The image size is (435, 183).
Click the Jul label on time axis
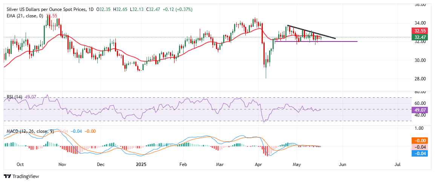tap(397, 165)
